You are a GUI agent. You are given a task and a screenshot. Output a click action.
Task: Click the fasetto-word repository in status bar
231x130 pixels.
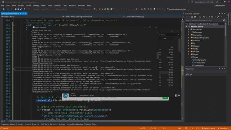pyautogui.click(x=208, y=128)
